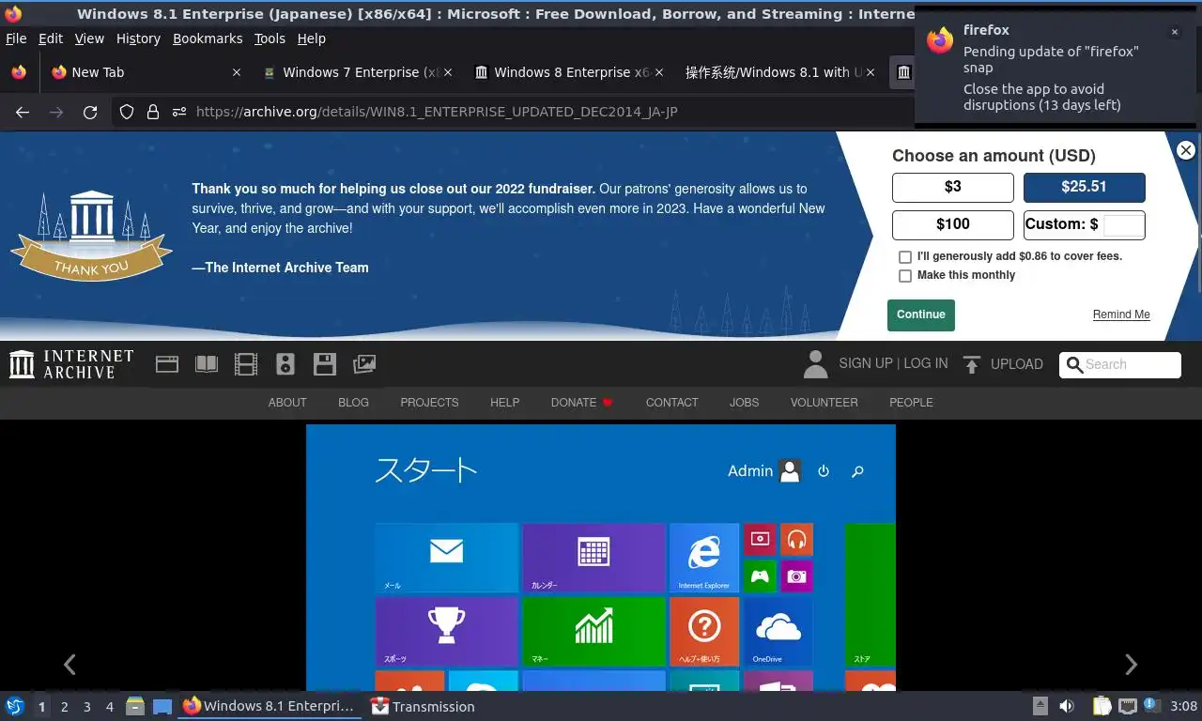This screenshot has width=1202, height=721.
Task: Open the File menu
Action: click(16, 38)
